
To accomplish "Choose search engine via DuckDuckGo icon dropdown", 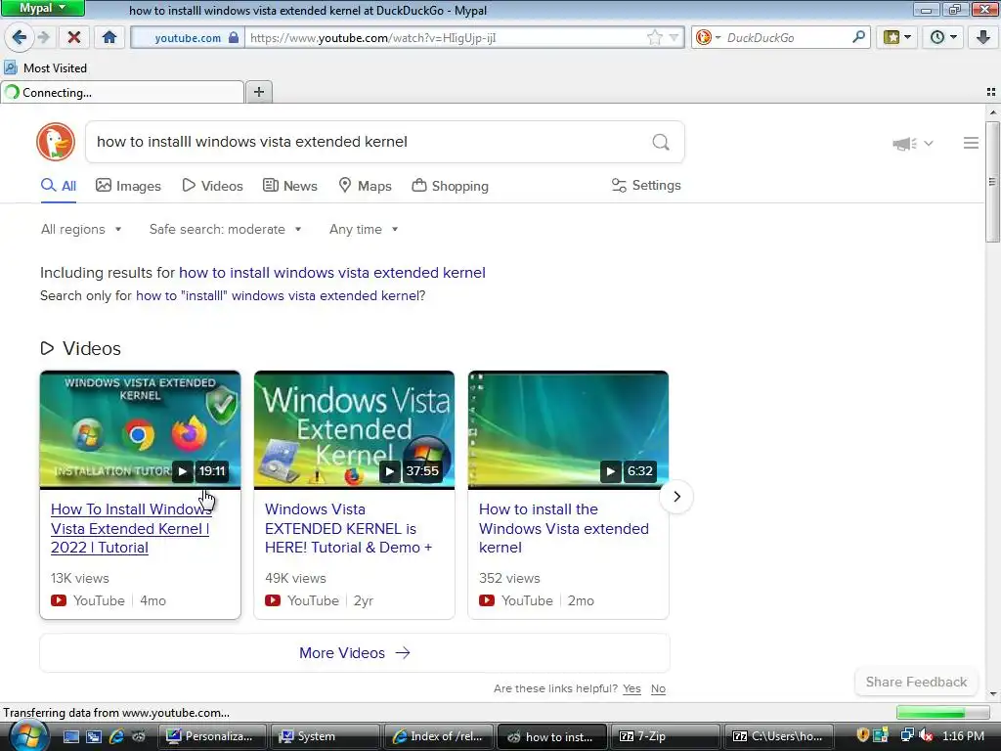I will (708, 38).
